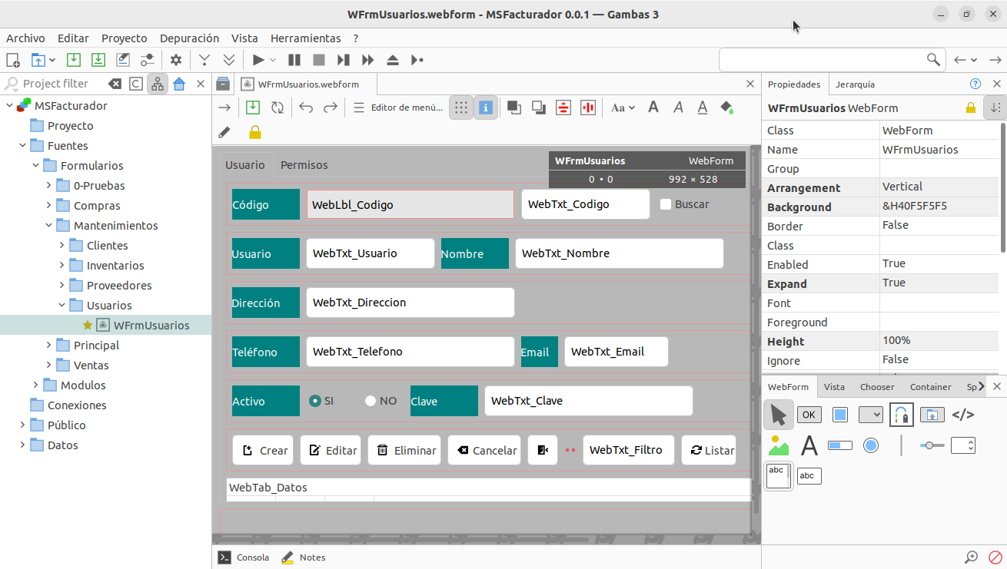Select the SI radio button
Screen dimensions: 1007x569
point(314,401)
